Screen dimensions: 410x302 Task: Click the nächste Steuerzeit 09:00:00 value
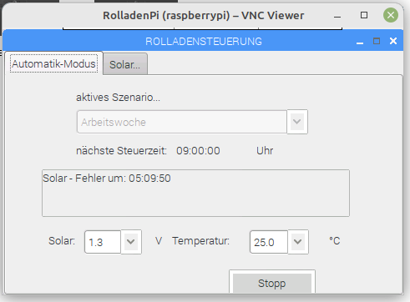pyautogui.click(x=198, y=151)
